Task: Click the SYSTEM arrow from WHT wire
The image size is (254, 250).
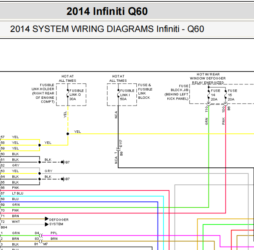Action: (x=47, y=224)
